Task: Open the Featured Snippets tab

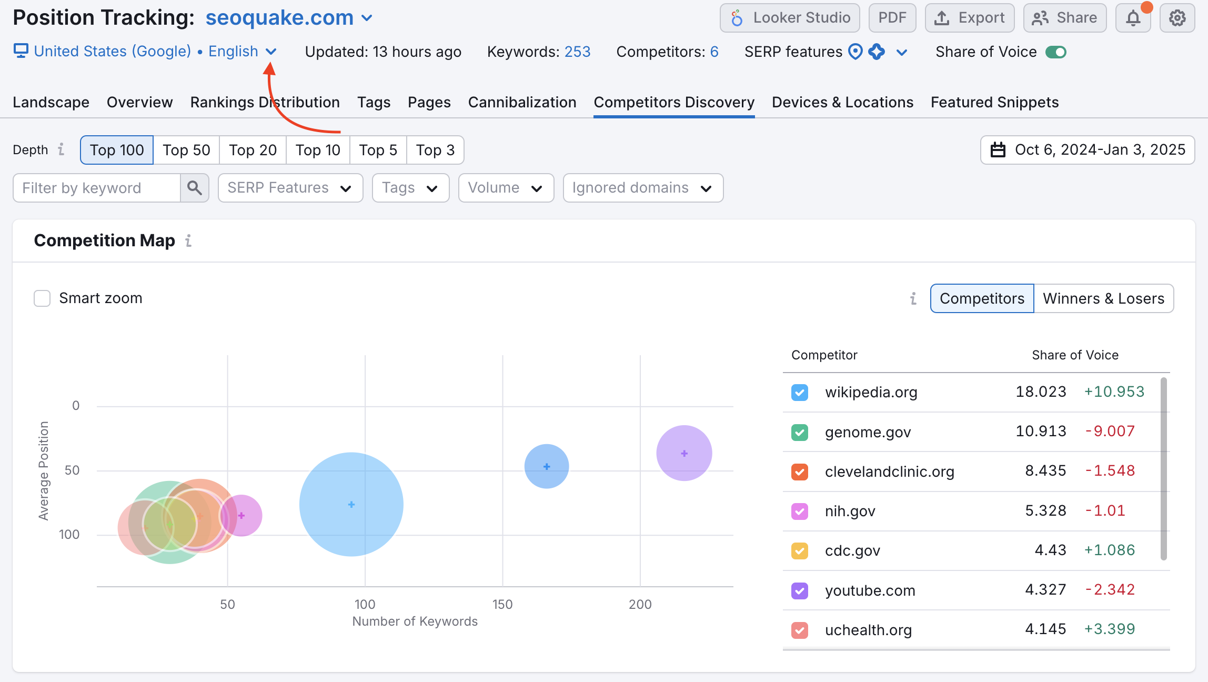Action: coord(994,102)
